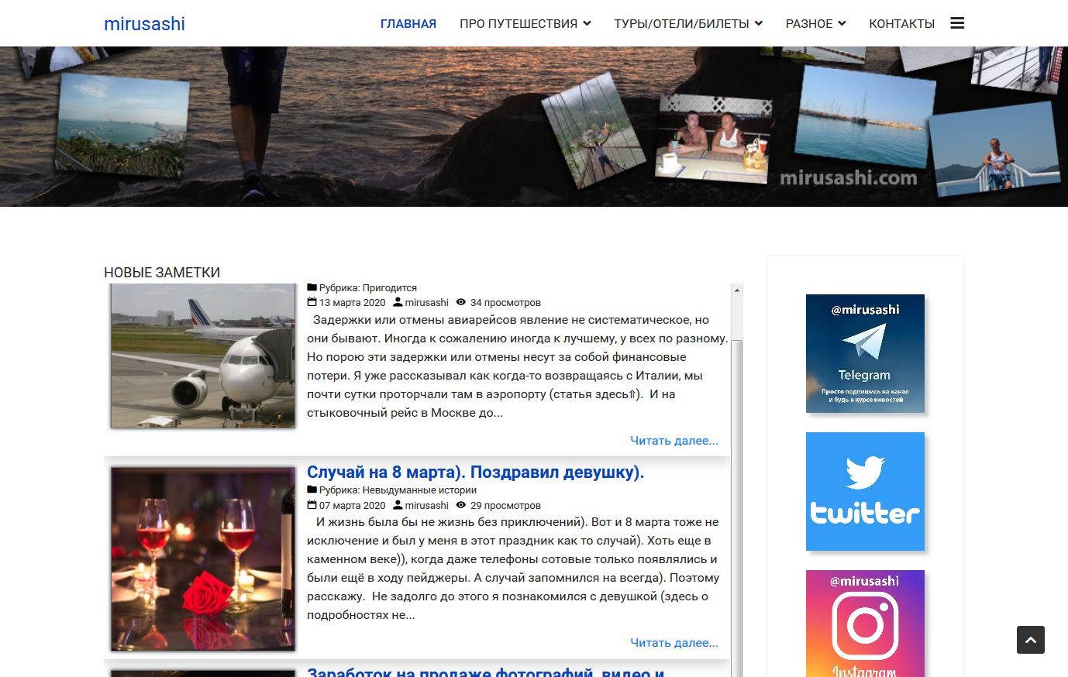
Task: Click the calendar icon beside 07 марта 2020
Action: (312, 505)
